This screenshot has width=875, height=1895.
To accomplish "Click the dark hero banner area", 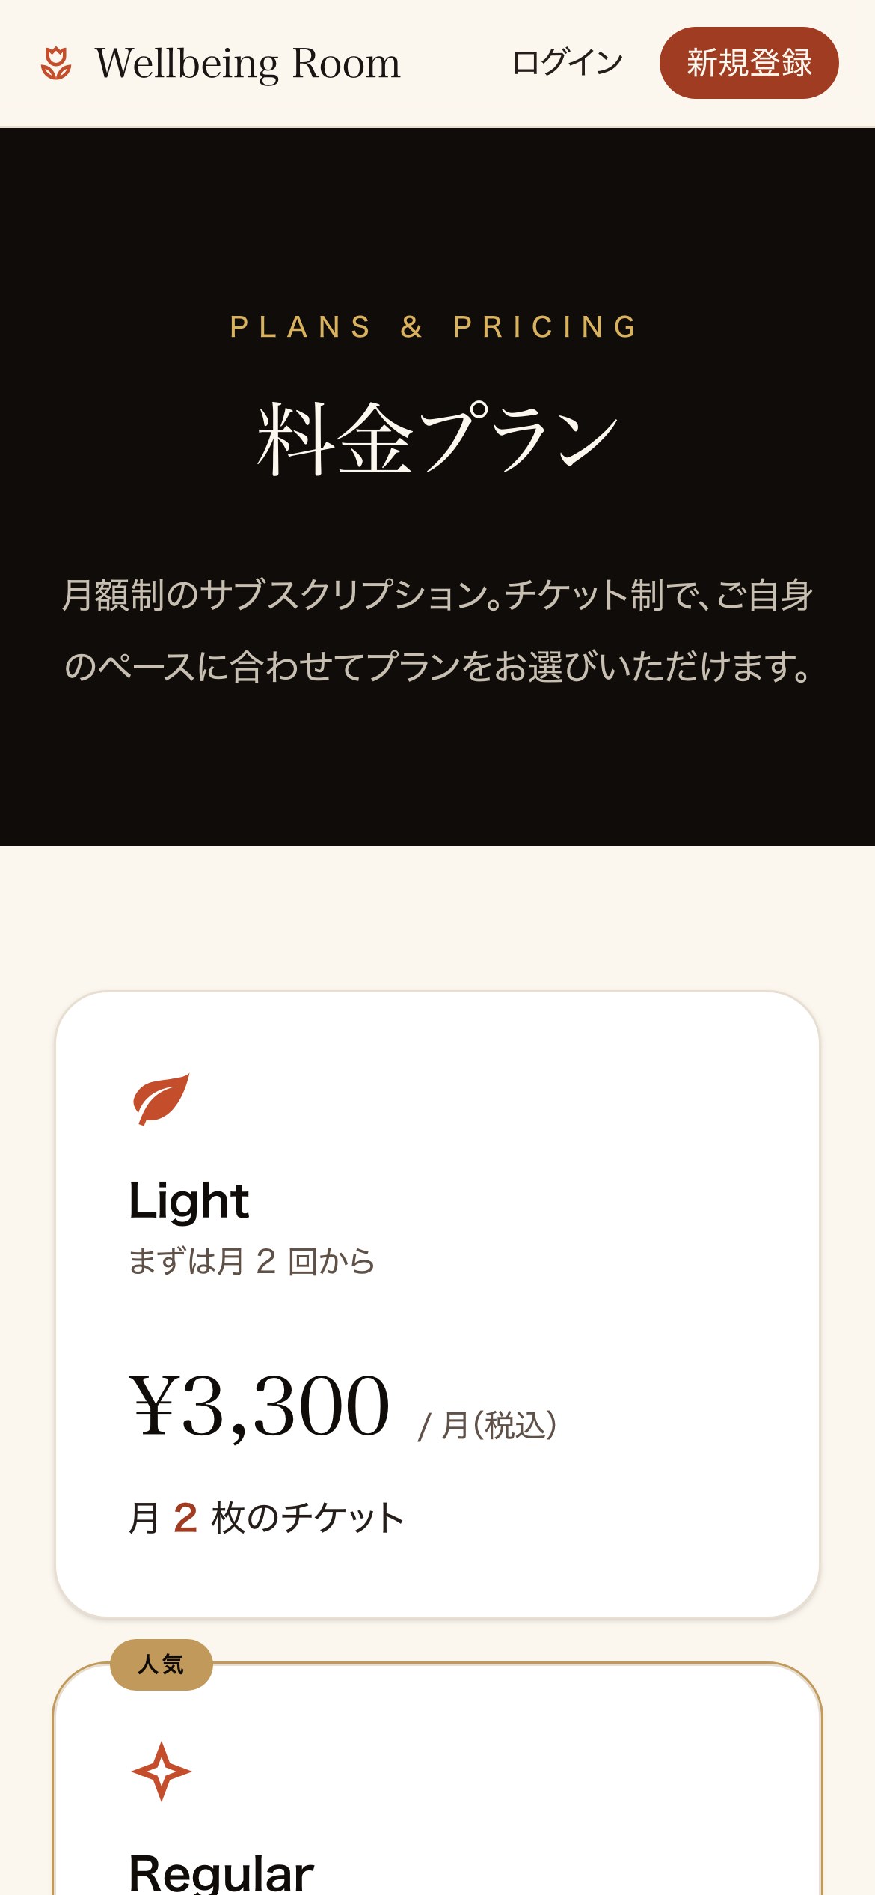I will (x=437, y=487).
